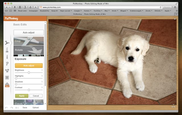Image resolution: width=182 pixels, height=115 pixels.
Task: Open the Top Sites grid icon
Action: click(x=15, y=11)
